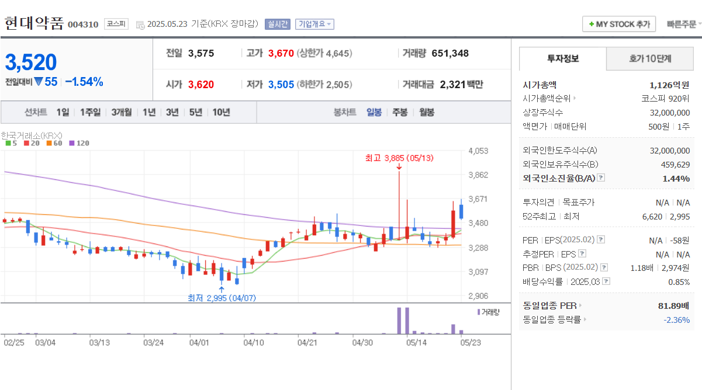Click the 한국거래소(KRX) chart label

tap(32, 135)
